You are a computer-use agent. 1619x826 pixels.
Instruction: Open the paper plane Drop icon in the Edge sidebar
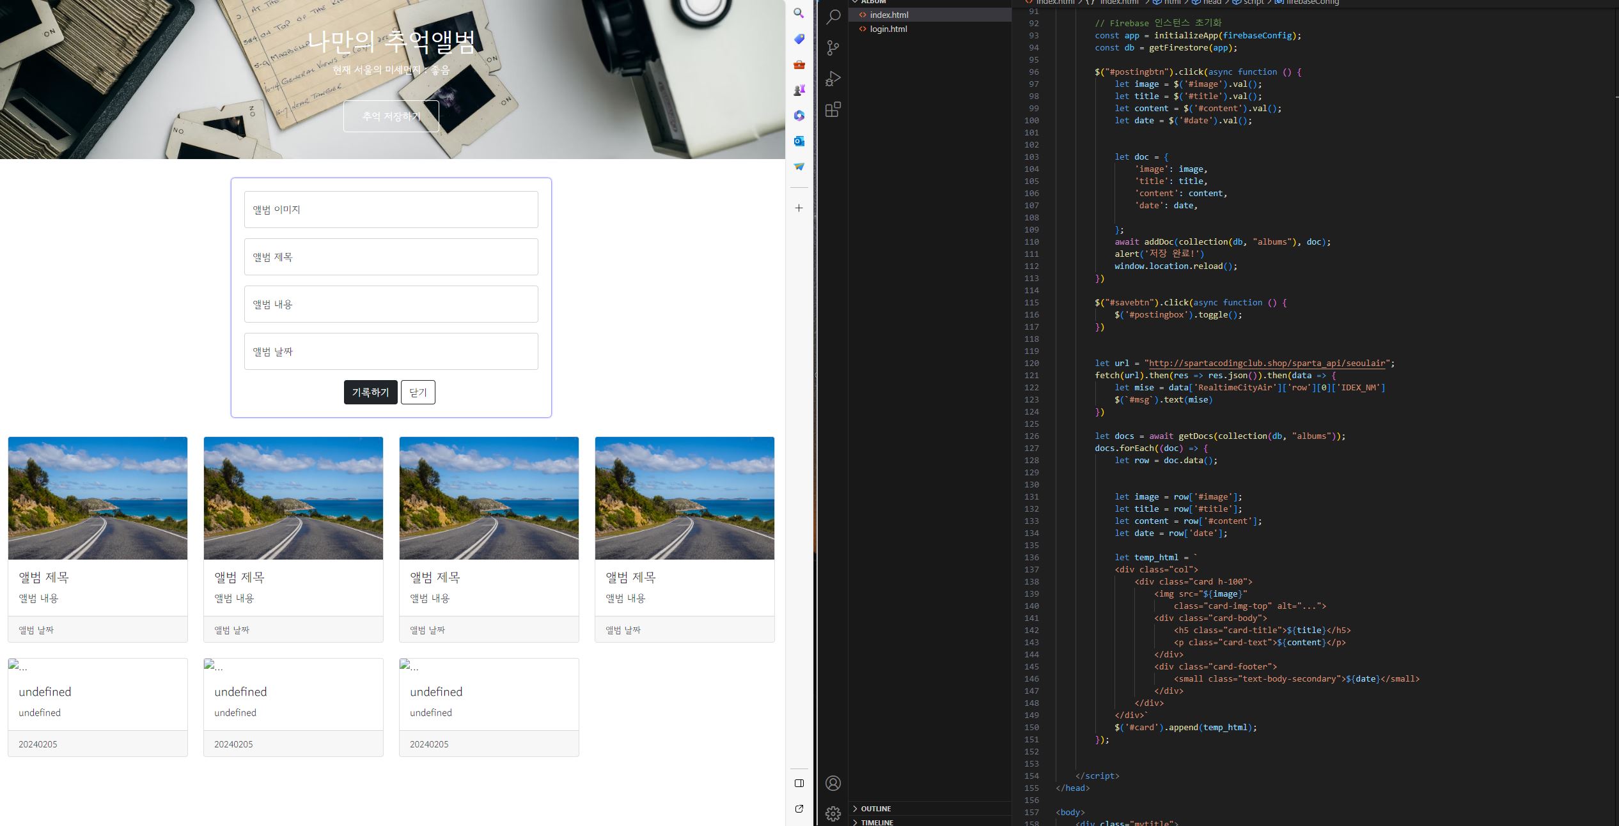pos(799,167)
